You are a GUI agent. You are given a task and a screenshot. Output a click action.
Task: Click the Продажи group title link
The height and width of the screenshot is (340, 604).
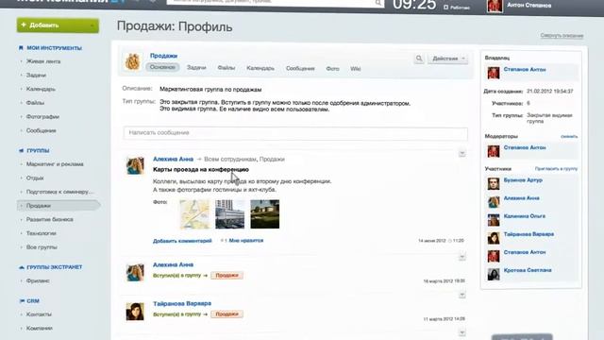pos(163,56)
